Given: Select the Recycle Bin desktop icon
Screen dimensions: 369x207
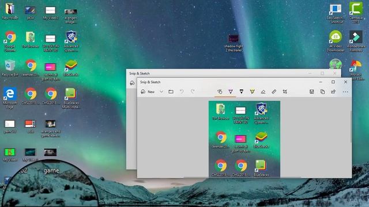Looking at the screenshot, I should pos(10,68).
